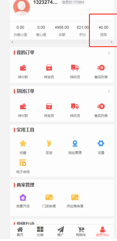Switch to 首页 tab

(x=20, y=232)
